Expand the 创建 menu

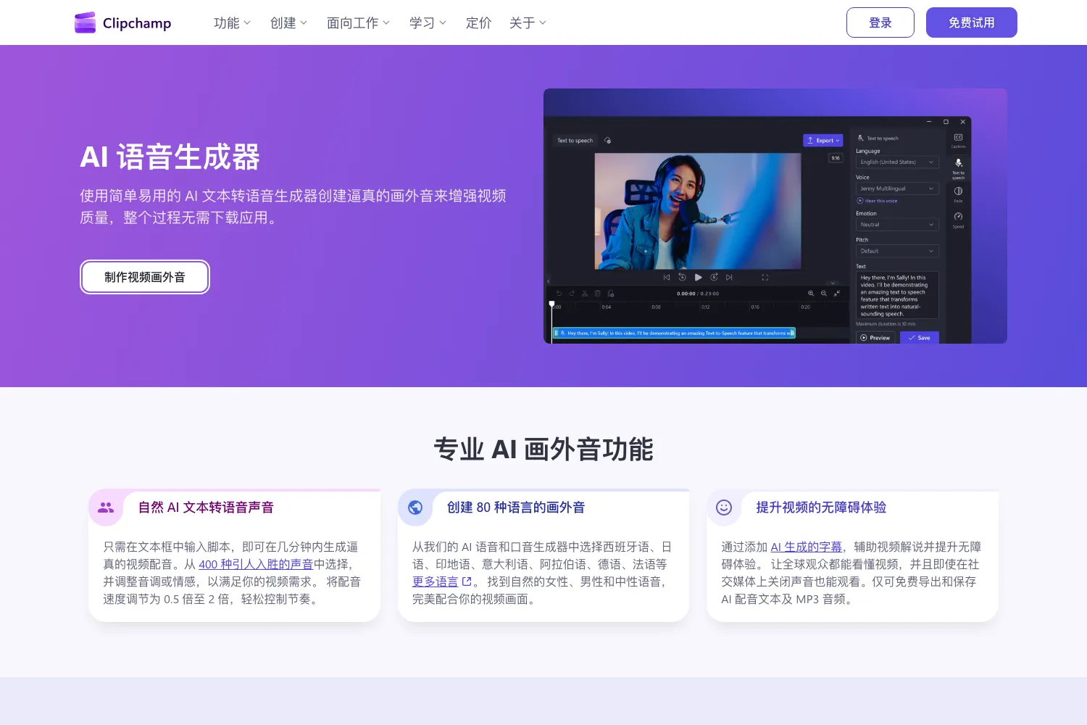click(x=288, y=22)
